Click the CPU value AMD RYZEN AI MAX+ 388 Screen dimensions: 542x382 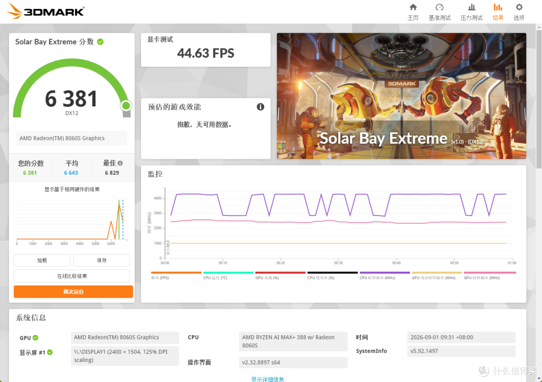[x=293, y=341]
